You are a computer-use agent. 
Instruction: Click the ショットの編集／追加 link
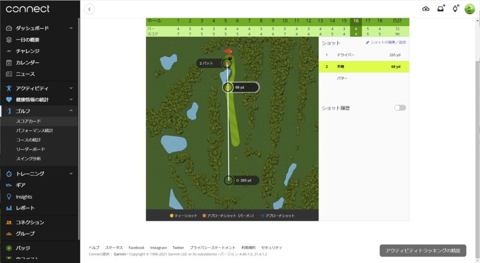click(385, 43)
